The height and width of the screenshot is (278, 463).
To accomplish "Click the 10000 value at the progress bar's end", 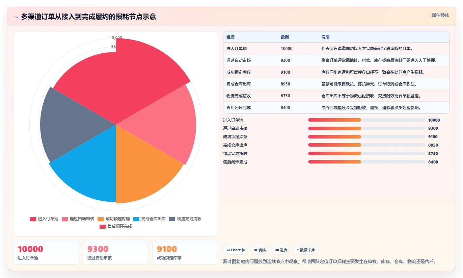I will pyautogui.click(x=434, y=120).
